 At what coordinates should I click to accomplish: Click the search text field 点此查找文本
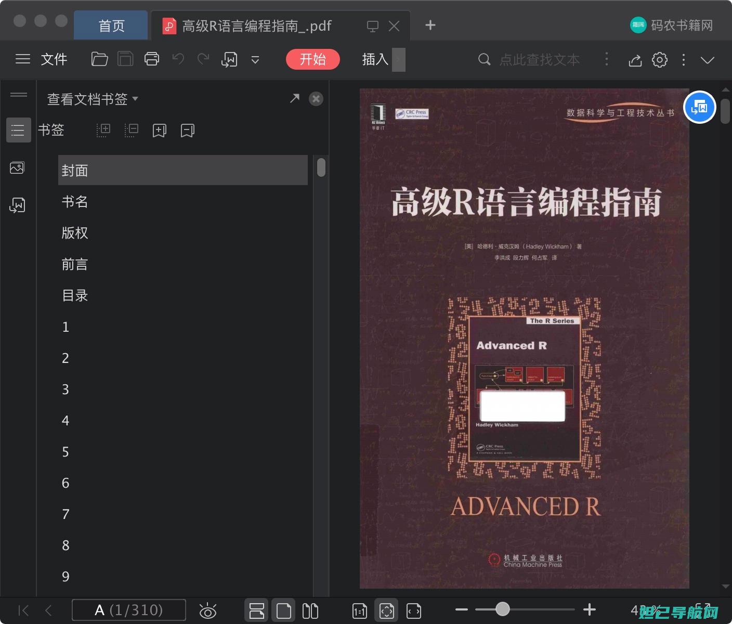click(540, 60)
